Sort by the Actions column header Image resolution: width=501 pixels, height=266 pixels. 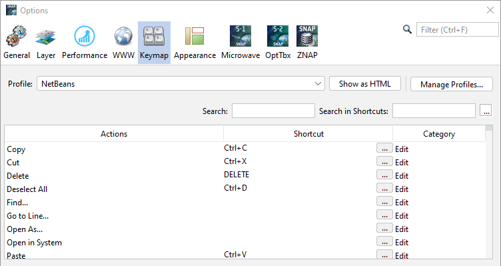pos(114,133)
